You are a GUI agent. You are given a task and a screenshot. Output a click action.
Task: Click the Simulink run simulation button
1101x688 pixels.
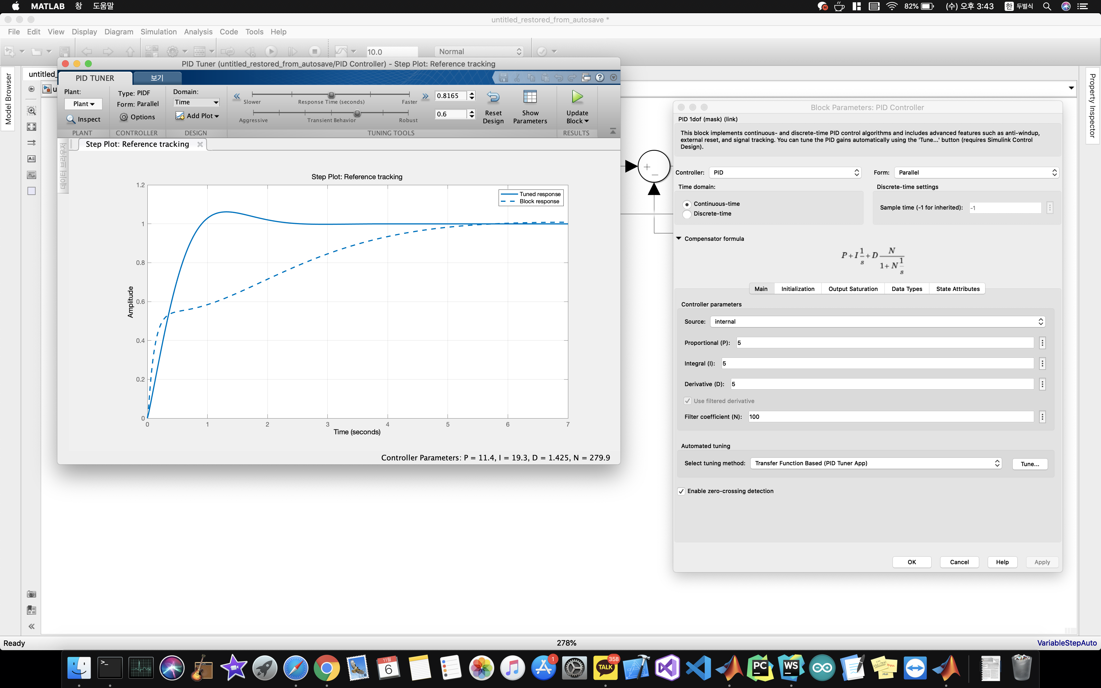pos(271,51)
